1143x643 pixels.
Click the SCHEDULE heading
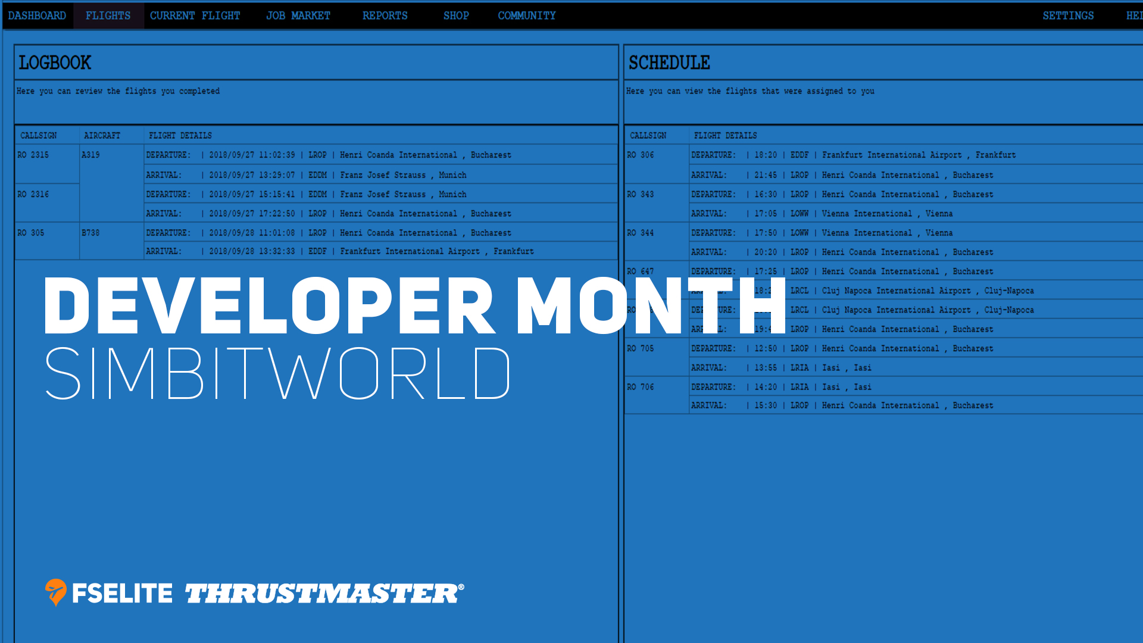(669, 63)
